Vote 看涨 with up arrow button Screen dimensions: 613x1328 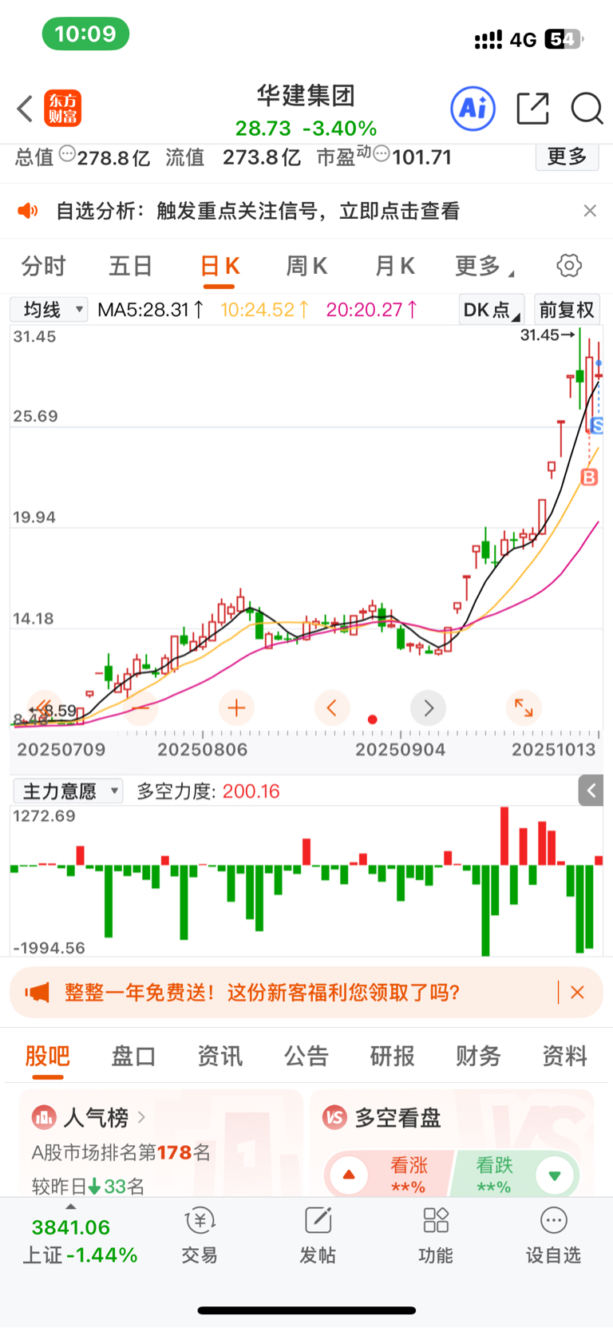click(x=349, y=1175)
